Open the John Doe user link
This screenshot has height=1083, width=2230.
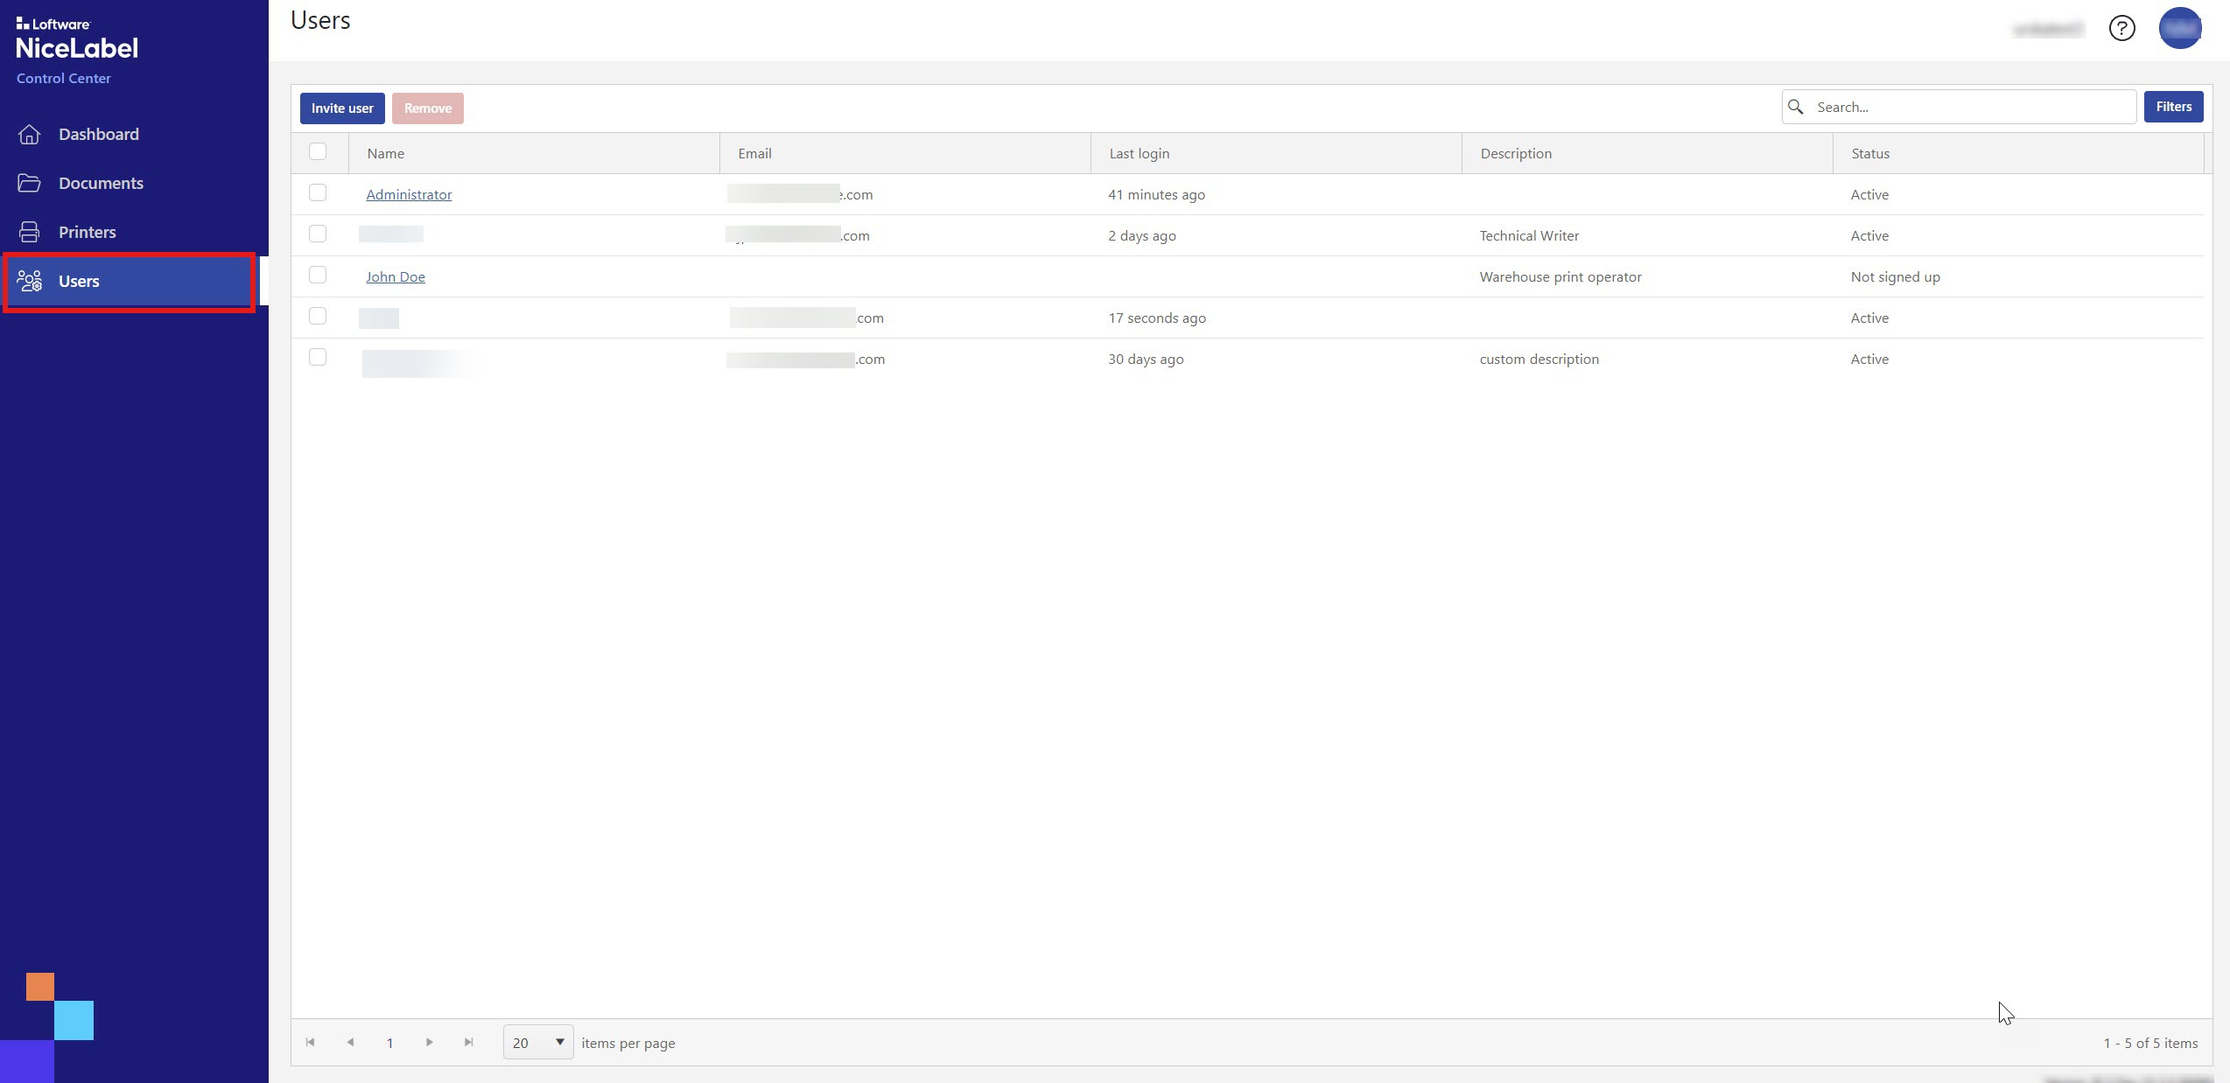[x=396, y=276]
